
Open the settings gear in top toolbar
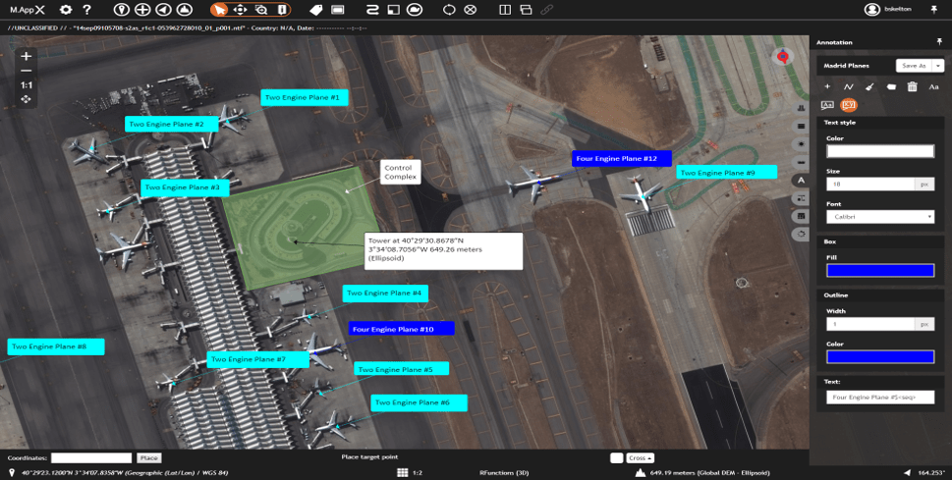pyautogui.click(x=66, y=9)
